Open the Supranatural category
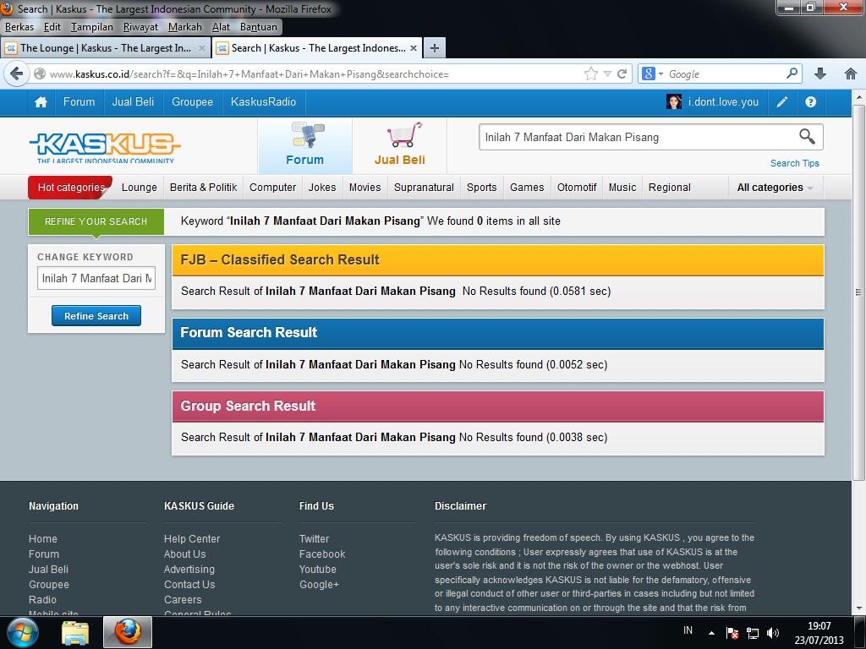The image size is (866, 649). [x=425, y=188]
